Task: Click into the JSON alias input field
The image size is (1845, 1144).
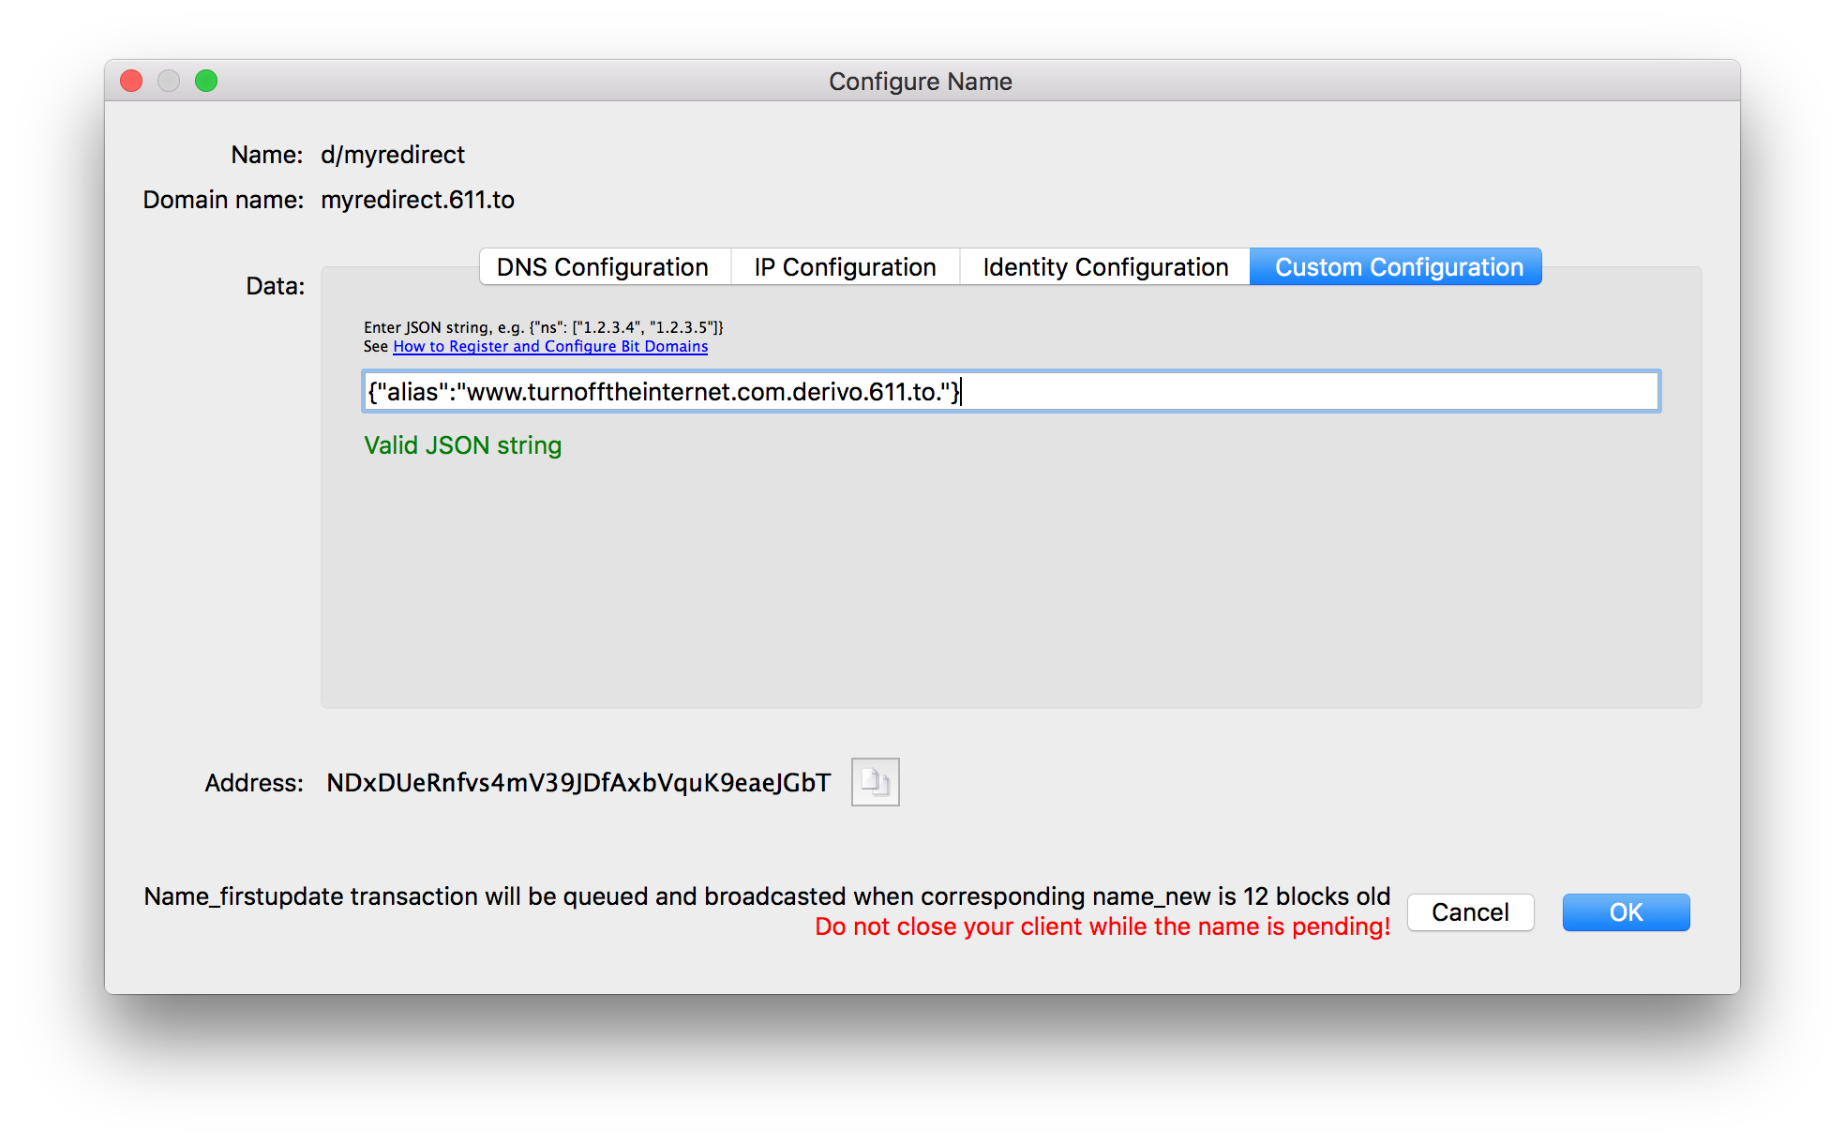Action: [x=1219, y=392]
